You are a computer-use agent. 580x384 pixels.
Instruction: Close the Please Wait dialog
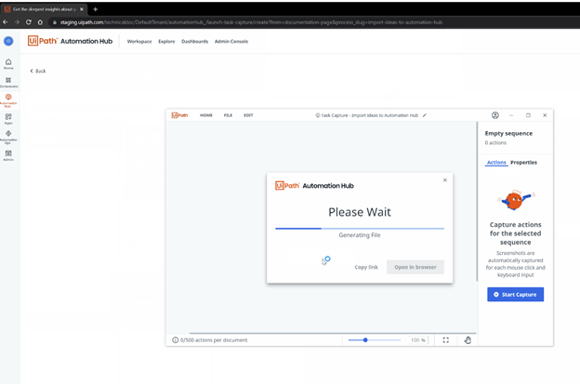point(445,180)
